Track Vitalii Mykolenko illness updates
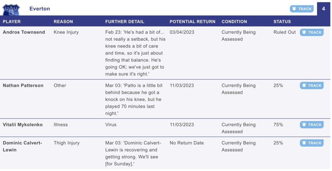 [x=312, y=124]
